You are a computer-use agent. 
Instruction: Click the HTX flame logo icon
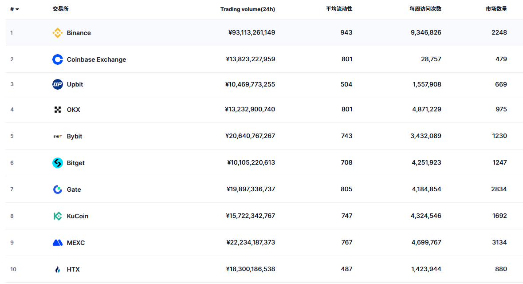pos(58,269)
